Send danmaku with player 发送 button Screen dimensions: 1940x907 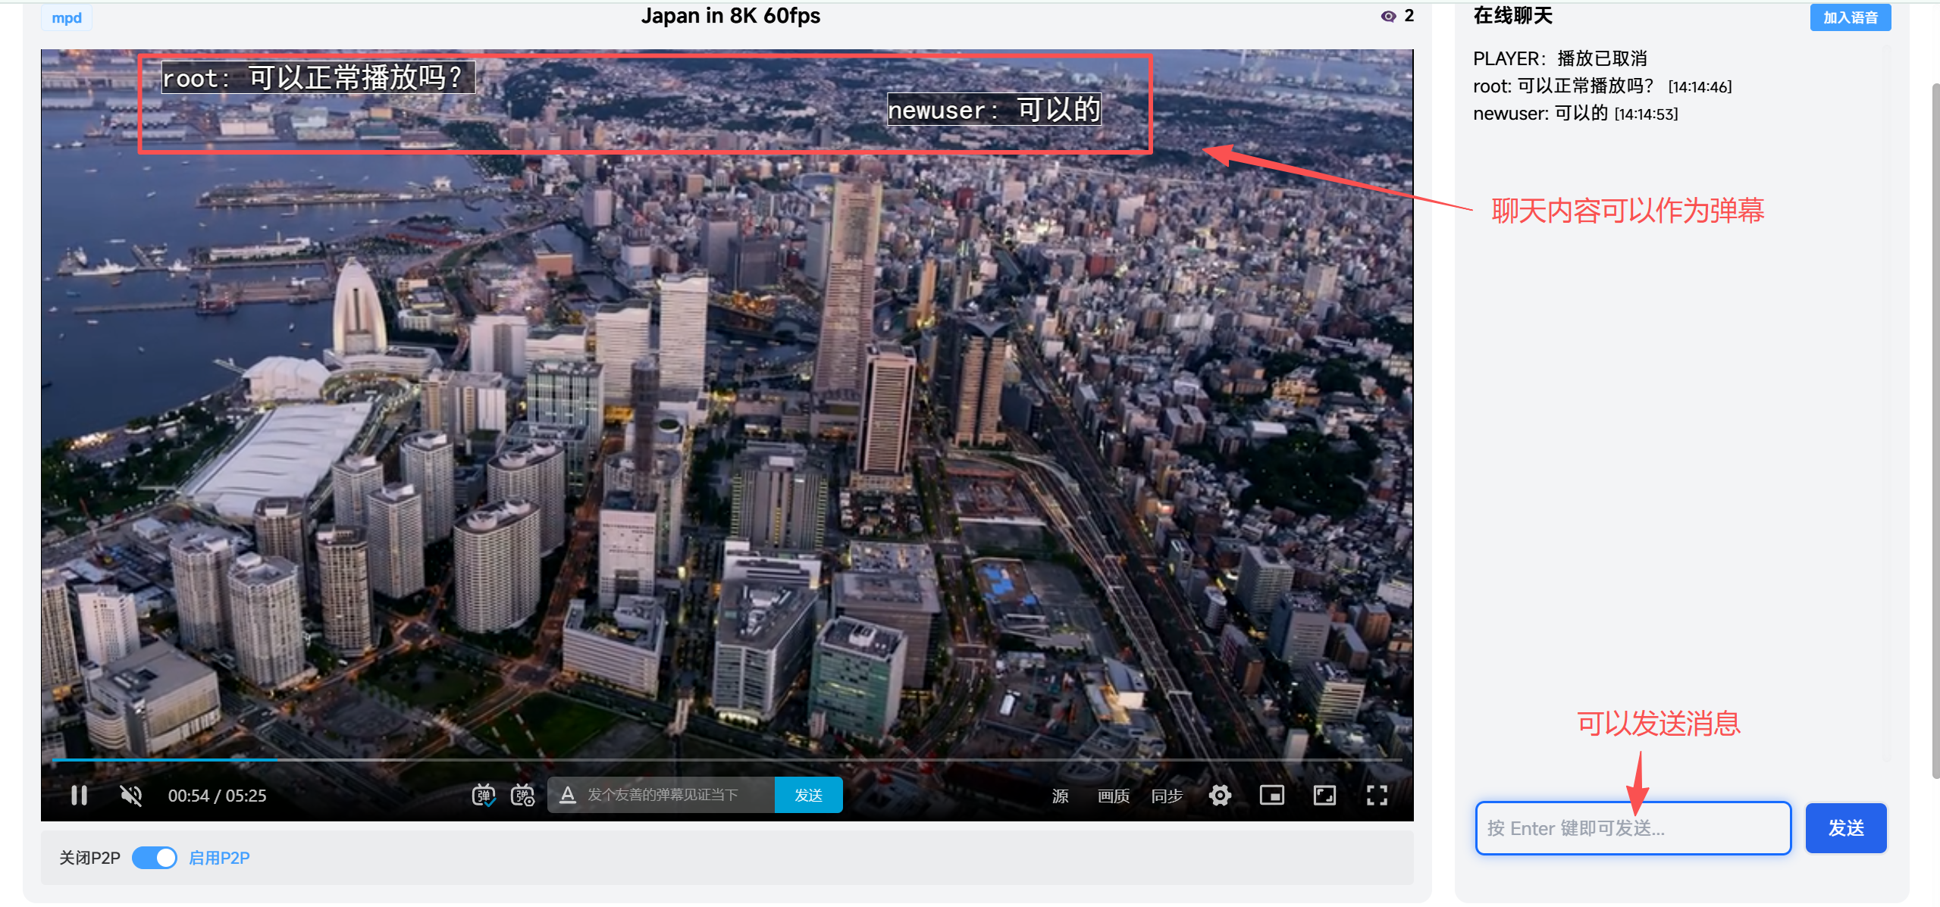pos(808,795)
